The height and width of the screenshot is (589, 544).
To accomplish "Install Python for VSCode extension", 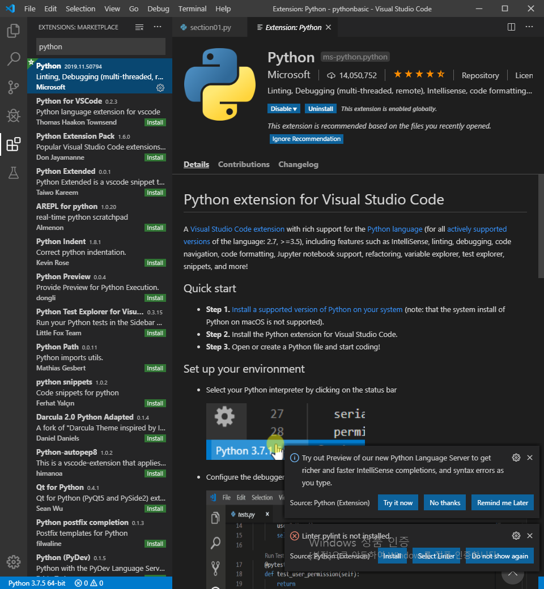I will pyautogui.click(x=155, y=122).
